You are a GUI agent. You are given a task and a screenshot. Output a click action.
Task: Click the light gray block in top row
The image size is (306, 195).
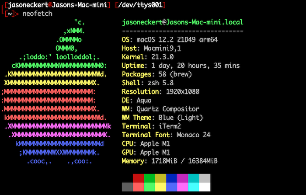click(x=205, y=178)
